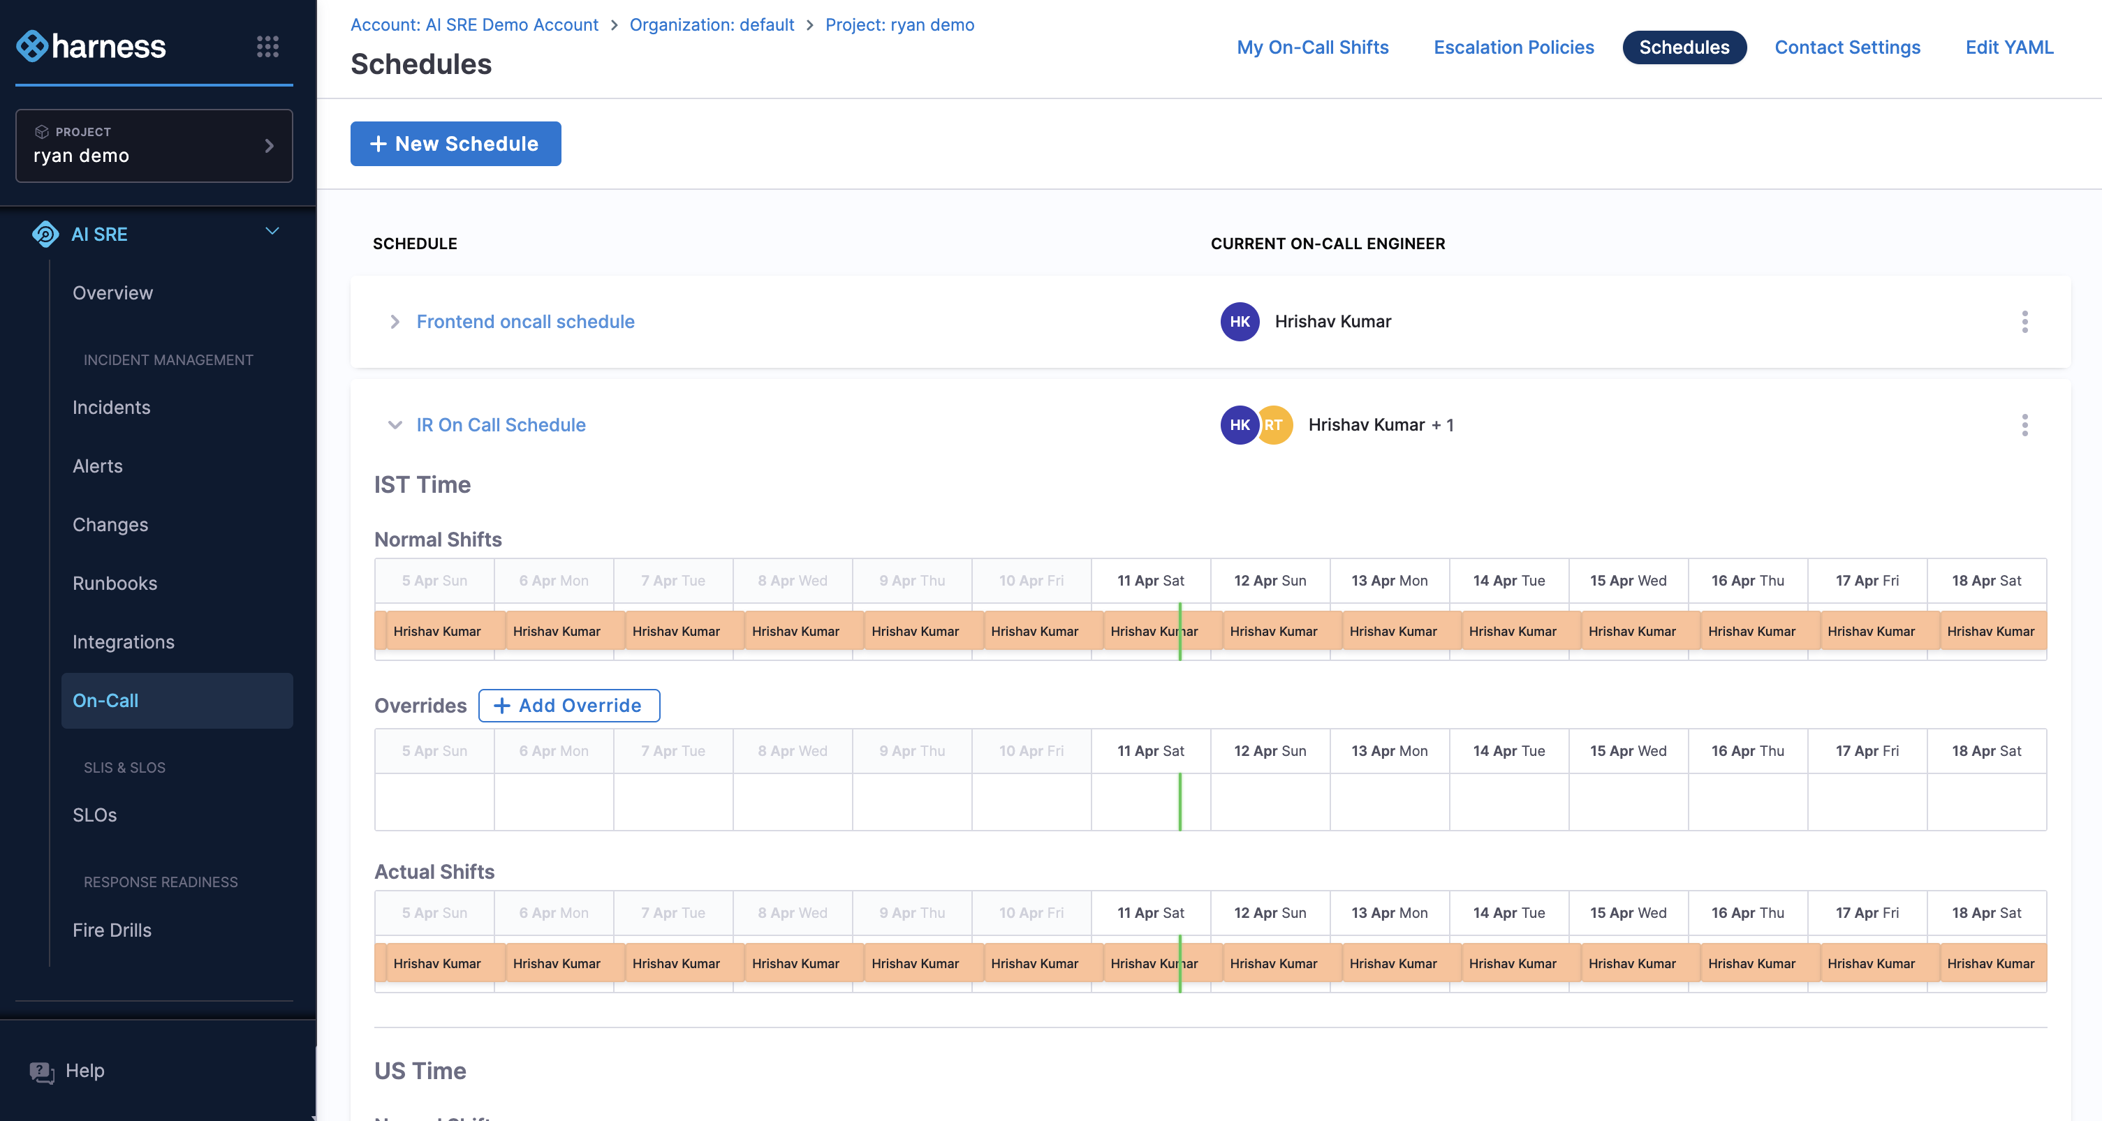Screen dimensions: 2102x1121
Task: Click the Hrishav Kumar name in Frontend row
Action: pos(1332,322)
